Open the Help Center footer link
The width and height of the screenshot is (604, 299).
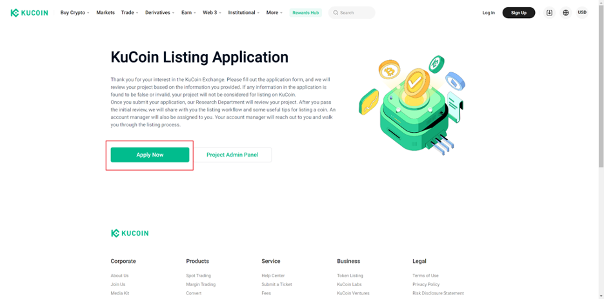tap(273, 276)
